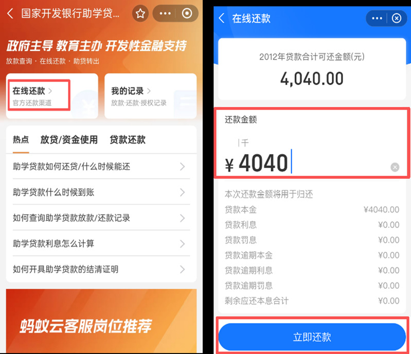The width and height of the screenshot is (411, 354).
Task: Tap the 立即还款 button
Action: (312, 337)
